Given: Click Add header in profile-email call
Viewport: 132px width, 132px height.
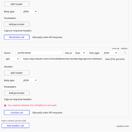Looking at the screenshot, I should 17,73.
